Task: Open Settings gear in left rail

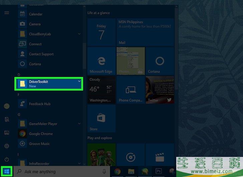Action: 7,146
